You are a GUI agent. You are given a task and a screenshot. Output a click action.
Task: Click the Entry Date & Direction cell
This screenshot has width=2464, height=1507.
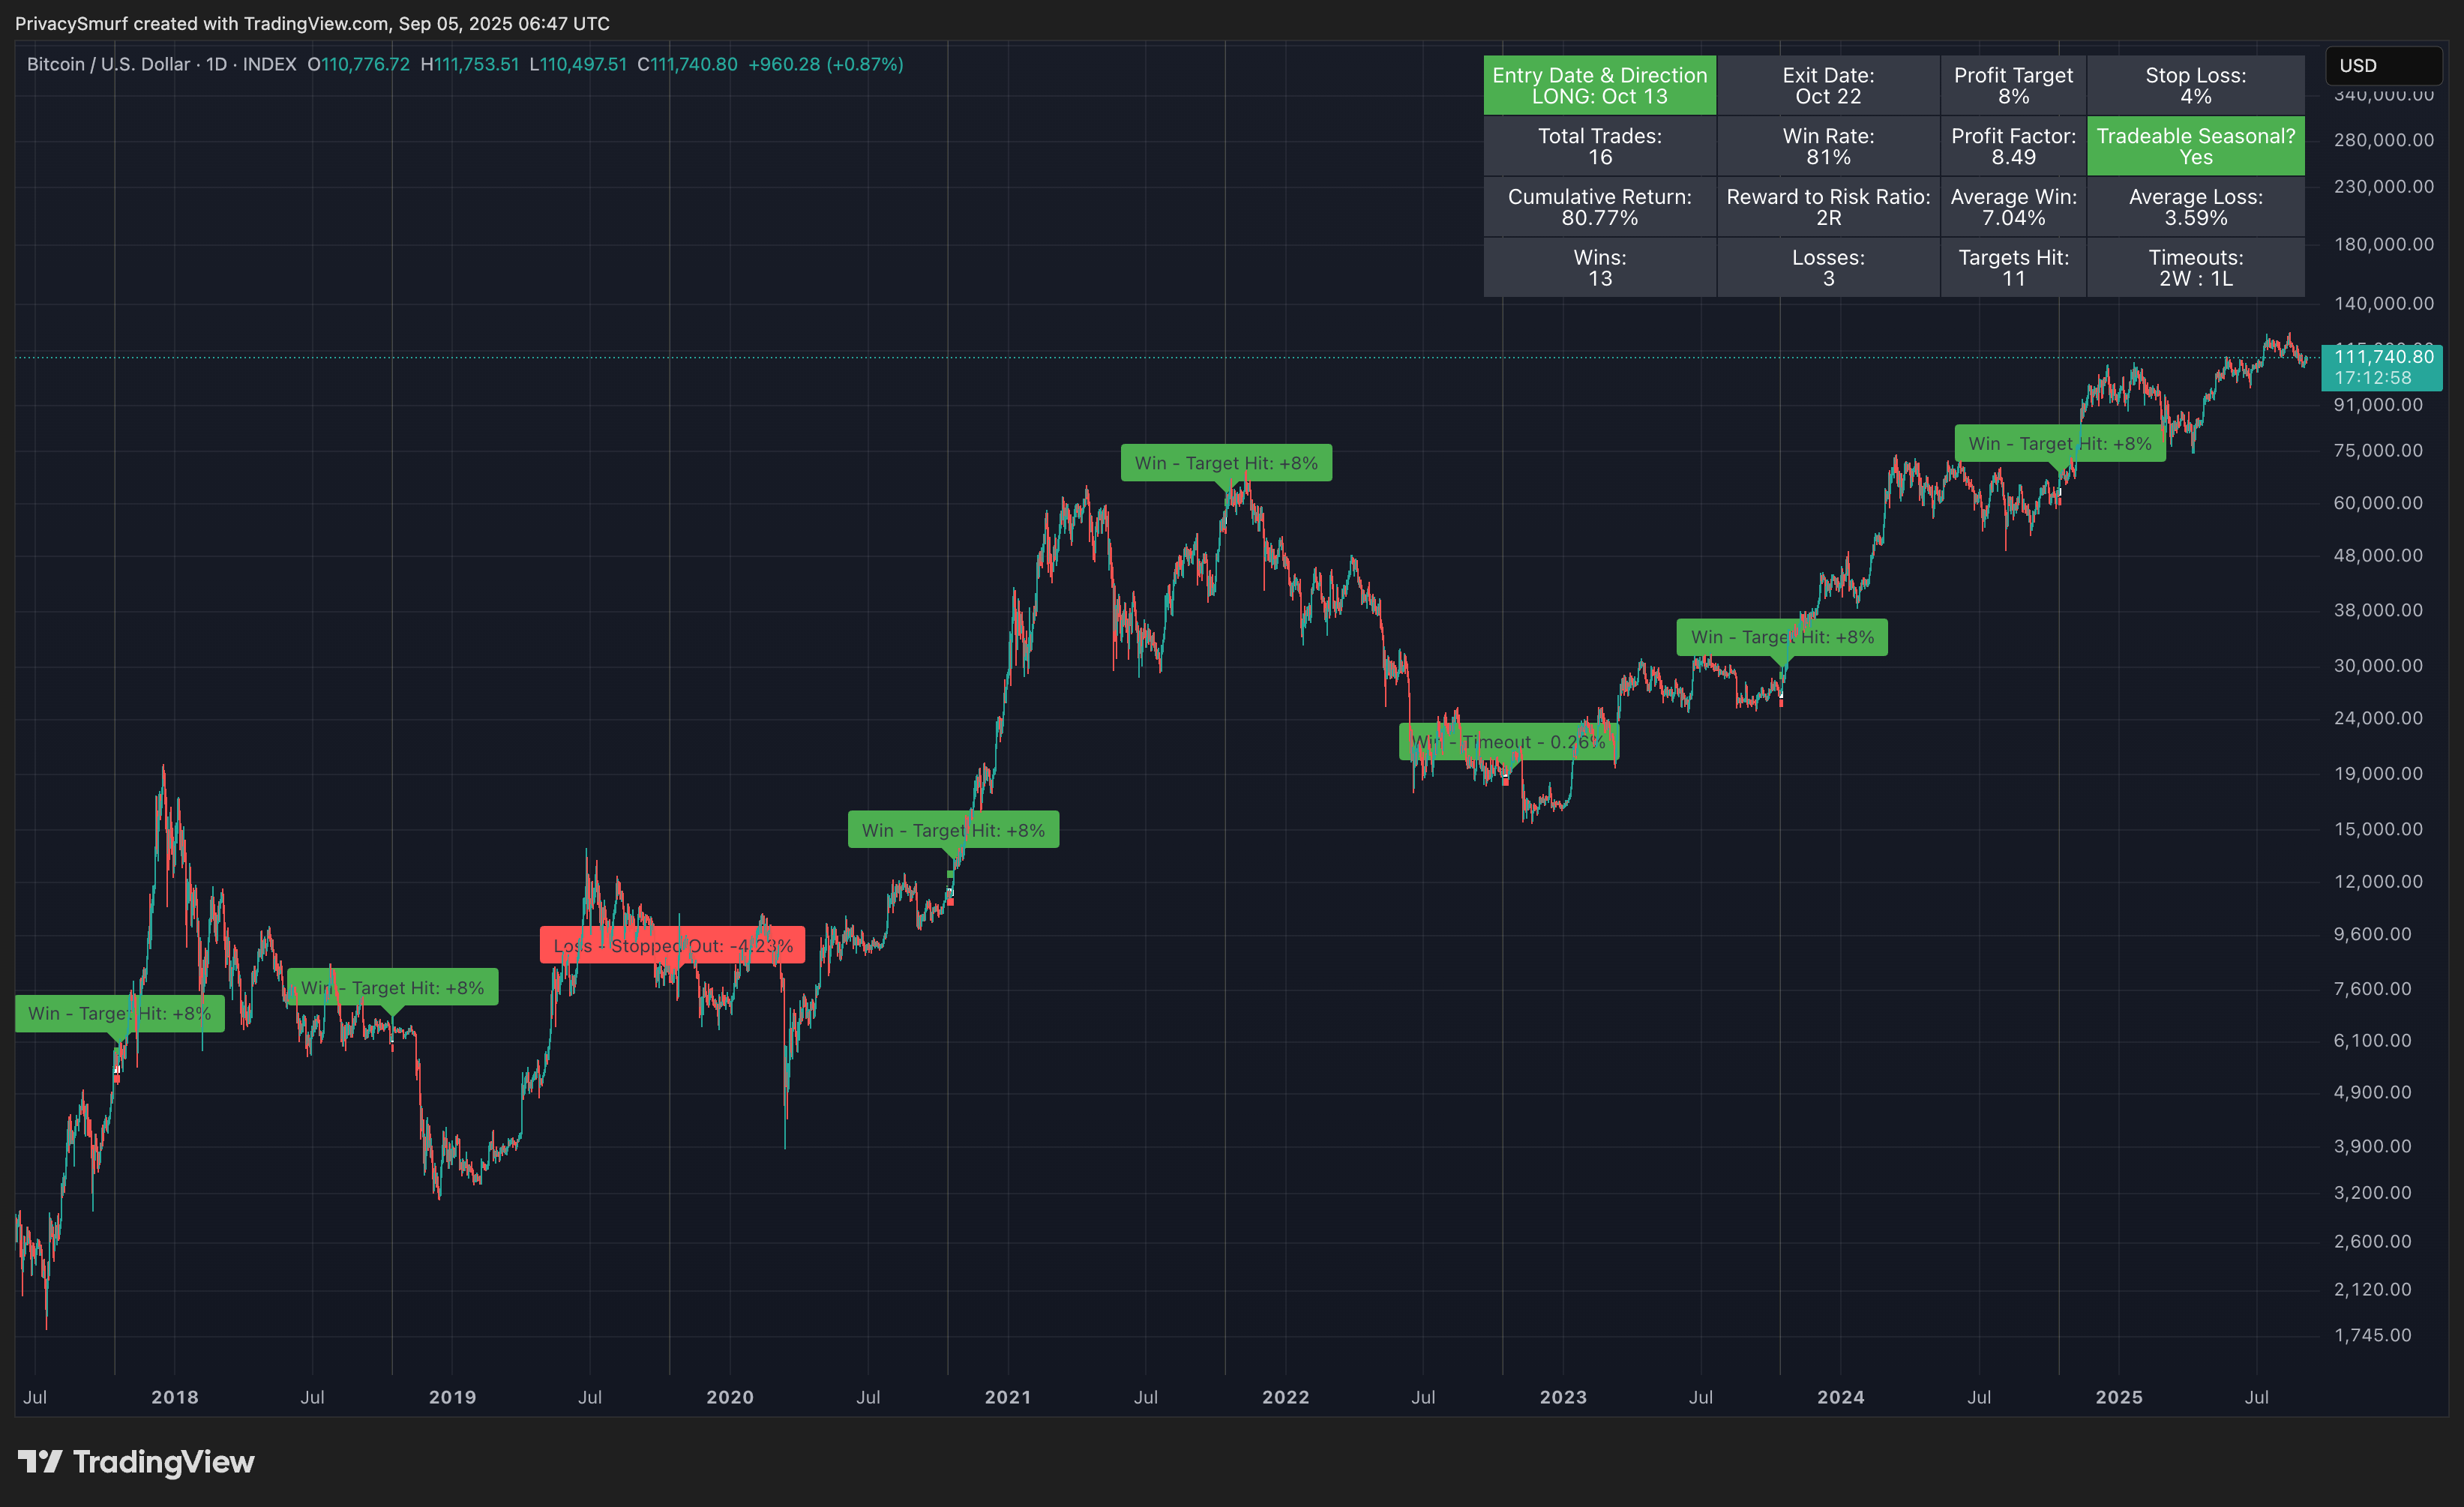coord(1599,86)
